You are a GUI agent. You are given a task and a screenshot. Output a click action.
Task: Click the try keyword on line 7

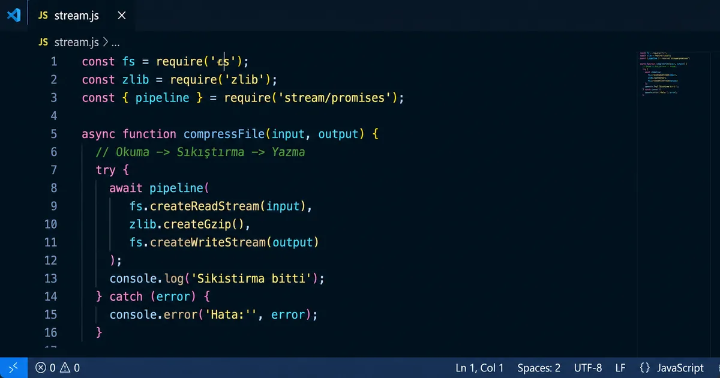point(106,170)
